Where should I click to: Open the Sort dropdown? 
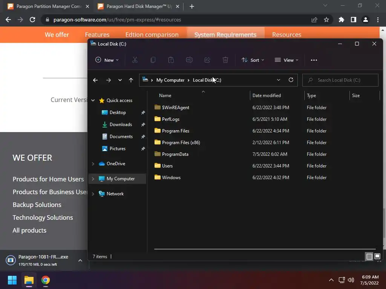(x=253, y=60)
